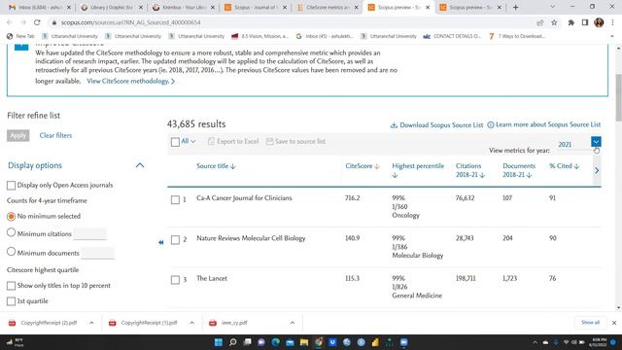Sort by the % Cited column

[564, 166]
